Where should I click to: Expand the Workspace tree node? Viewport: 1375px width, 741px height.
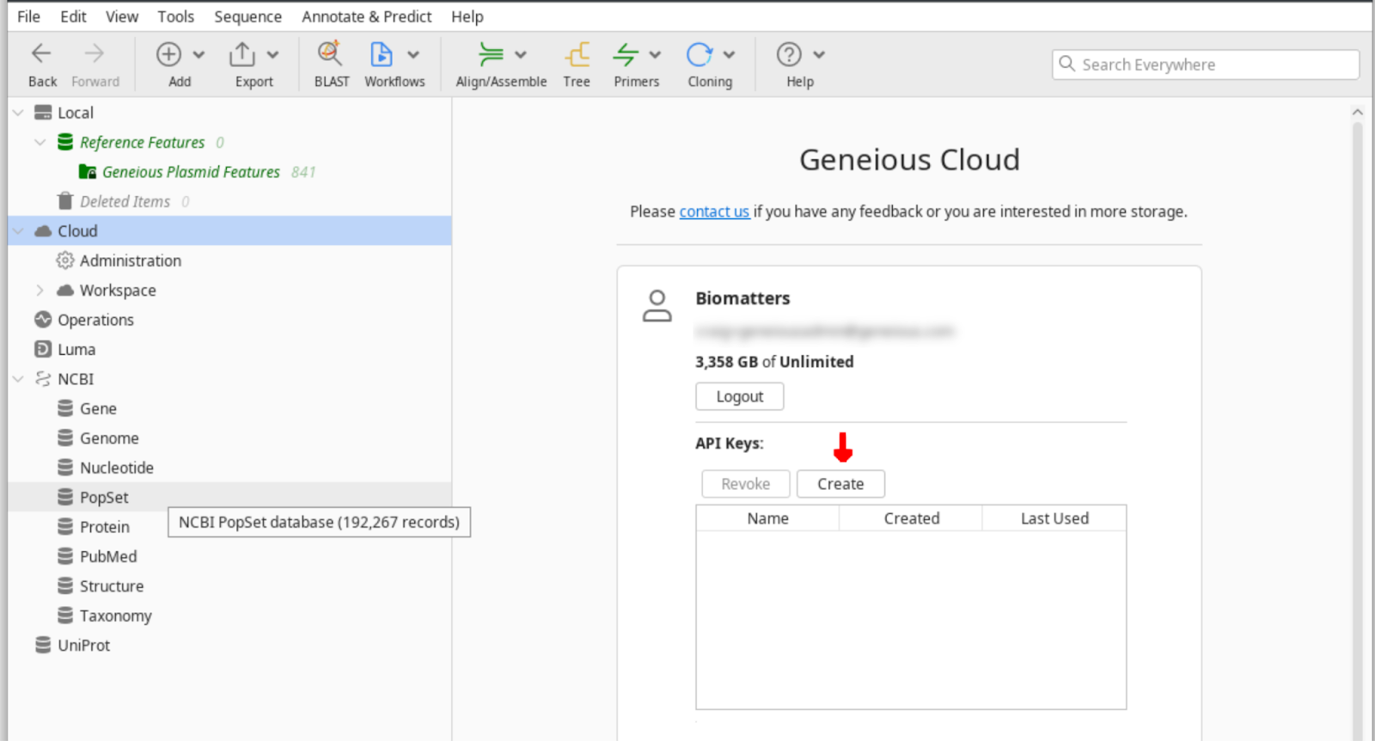pos(40,291)
